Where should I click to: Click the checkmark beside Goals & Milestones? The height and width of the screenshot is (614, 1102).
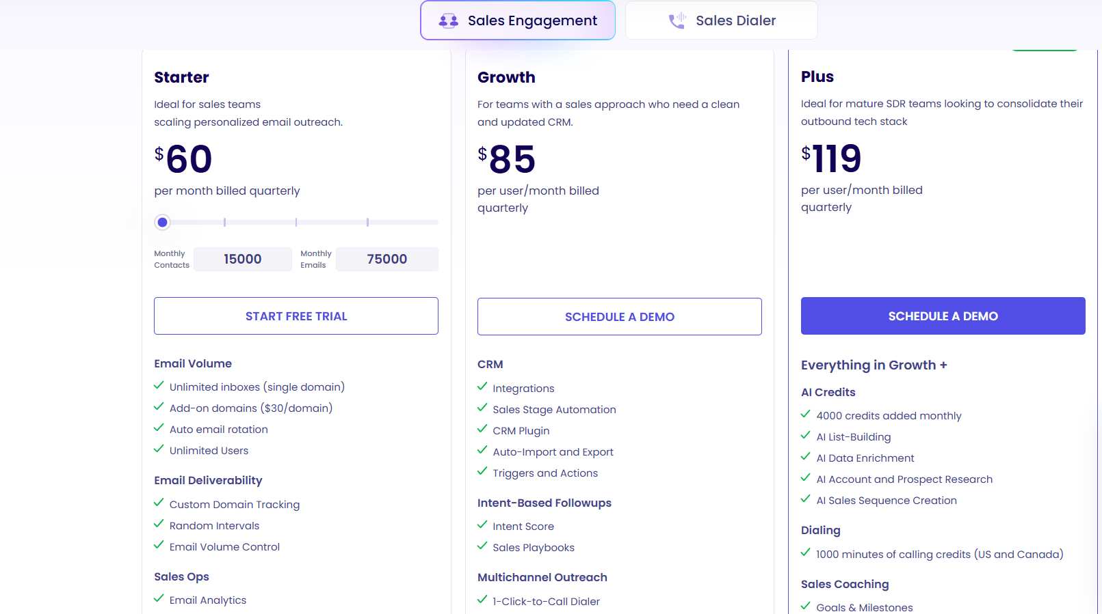pos(806,606)
